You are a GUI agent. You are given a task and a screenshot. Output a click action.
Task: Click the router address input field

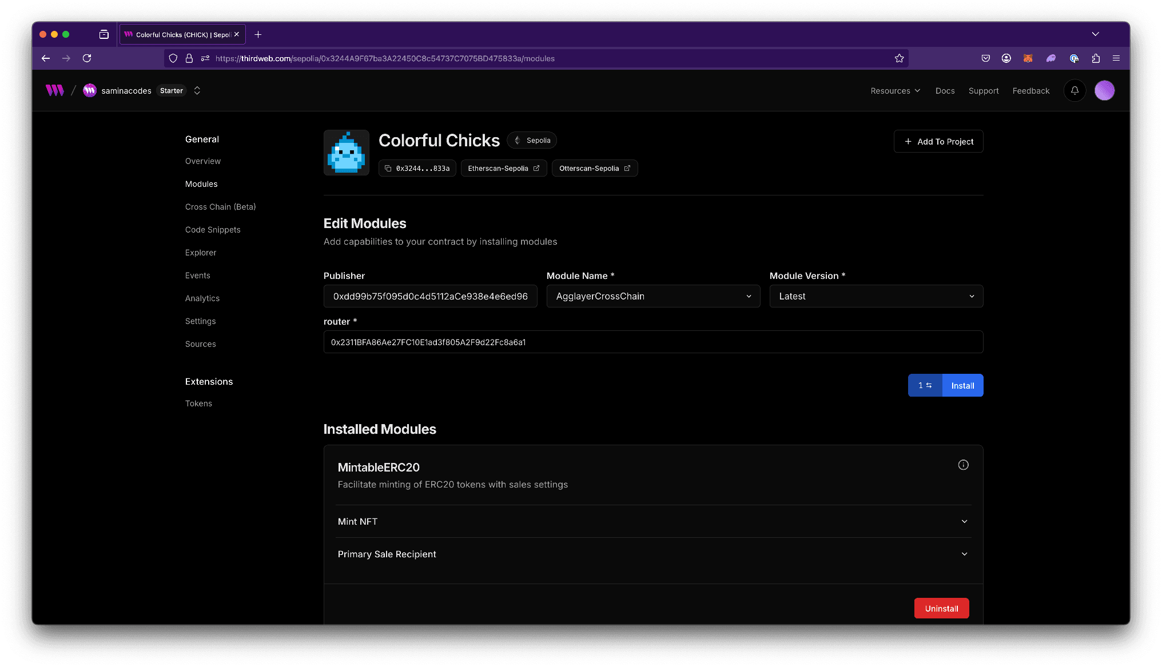tap(653, 342)
